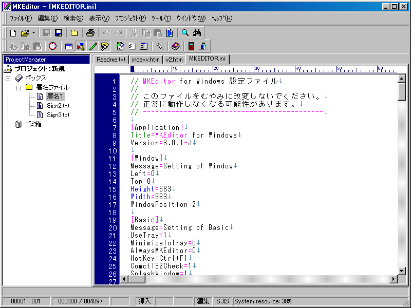The width and height of the screenshot is (411, 308).
Task: Select the ゴミ箱 trash item
Action: [33, 124]
